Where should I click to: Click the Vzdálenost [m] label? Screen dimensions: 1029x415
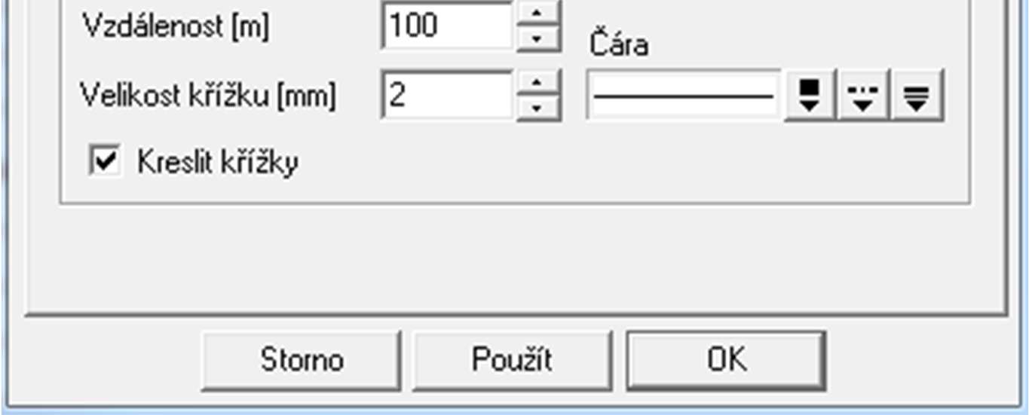[x=175, y=27]
